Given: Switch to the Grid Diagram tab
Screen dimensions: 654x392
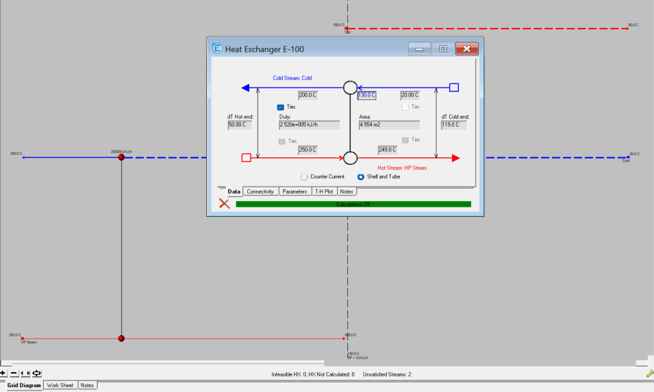Looking at the screenshot, I should point(24,385).
